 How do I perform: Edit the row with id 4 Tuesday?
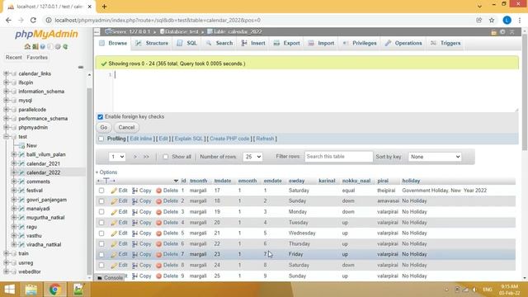coord(119,223)
